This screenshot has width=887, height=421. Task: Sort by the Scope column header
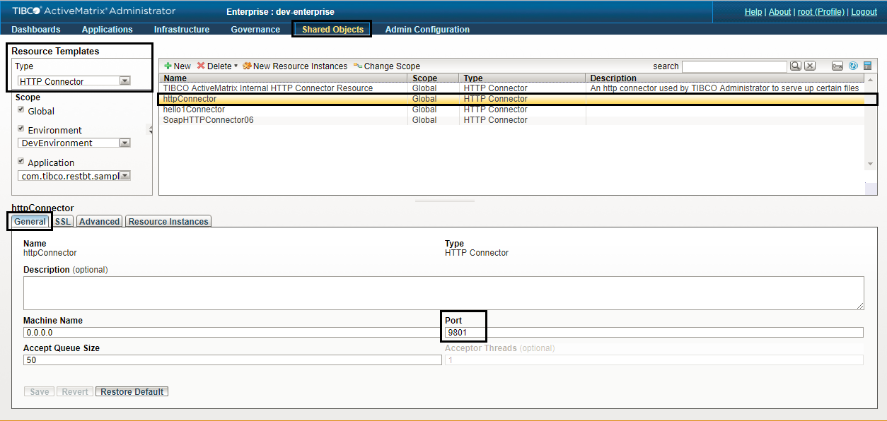click(x=433, y=78)
